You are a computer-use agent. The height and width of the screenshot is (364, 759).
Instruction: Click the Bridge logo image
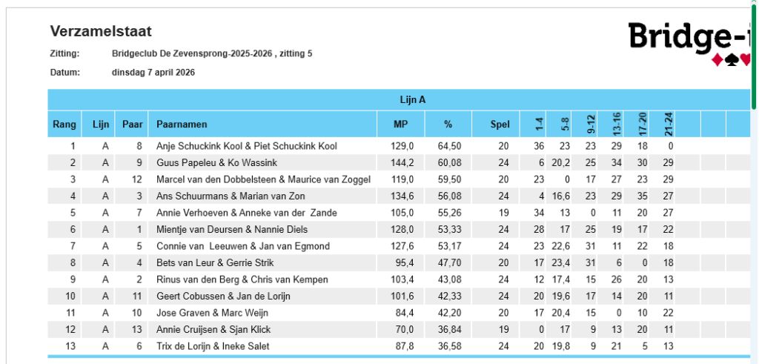point(689,44)
